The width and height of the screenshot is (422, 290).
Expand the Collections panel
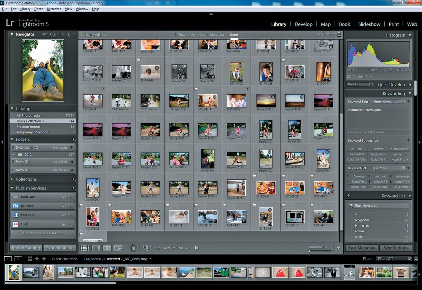click(x=12, y=179)
